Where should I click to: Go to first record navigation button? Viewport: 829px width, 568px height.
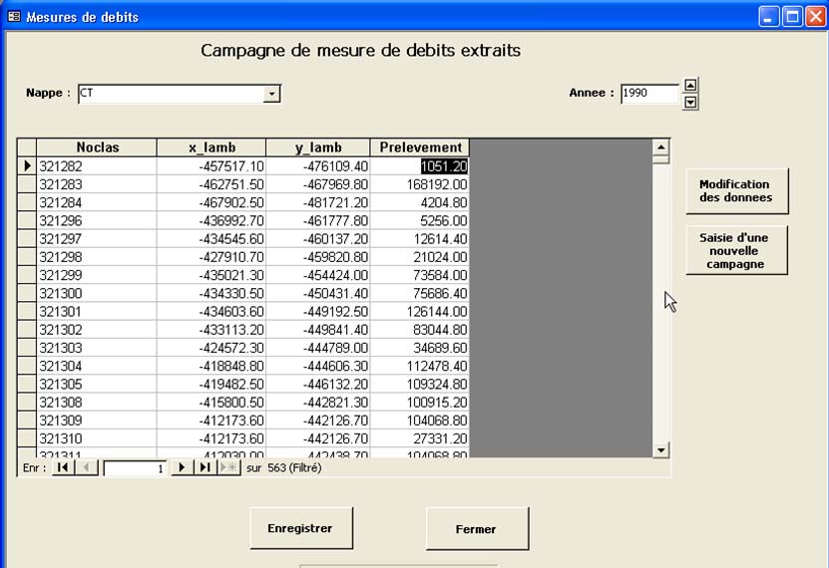tap(63, 467)
